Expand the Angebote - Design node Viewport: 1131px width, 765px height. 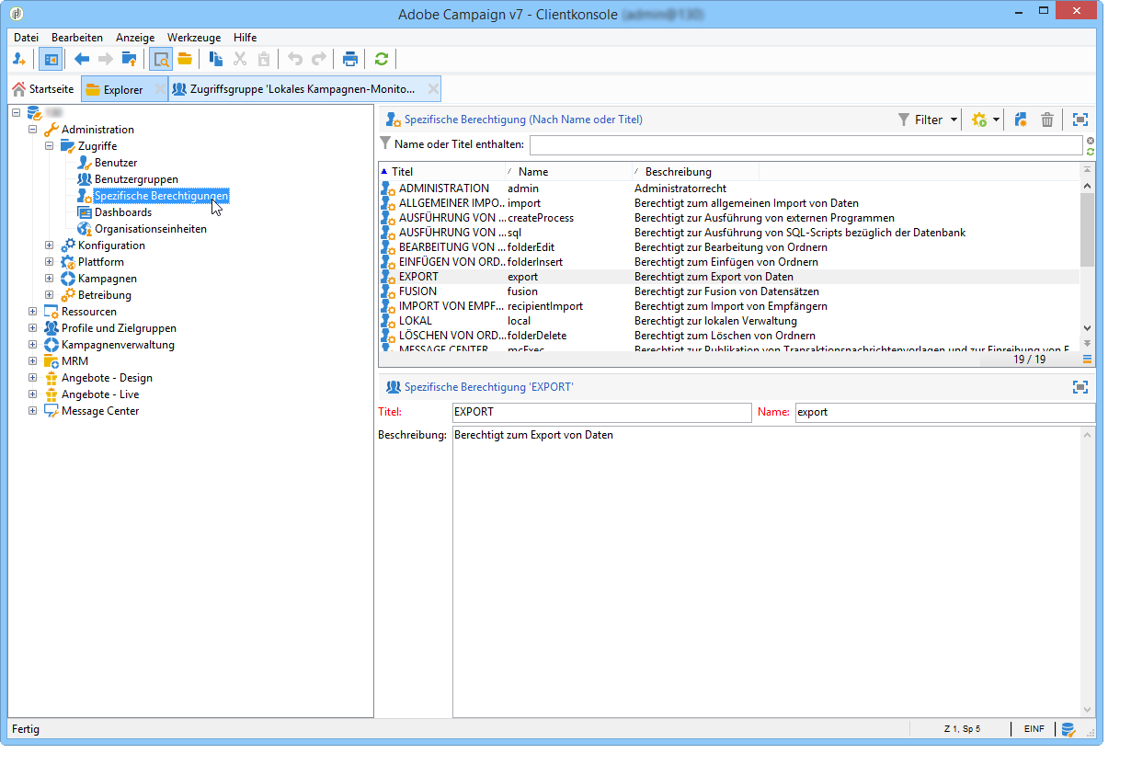point(33,378)
